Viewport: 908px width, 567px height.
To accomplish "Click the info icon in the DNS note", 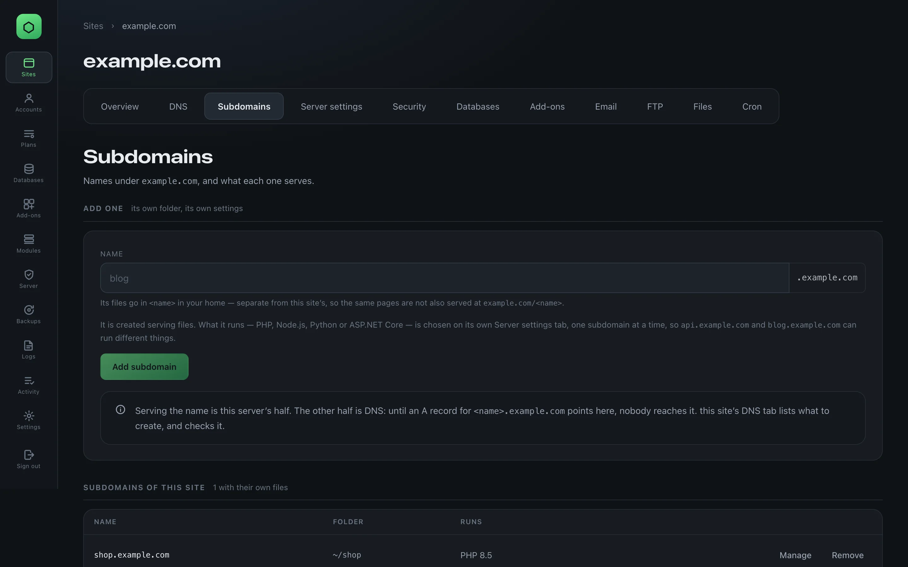I will click(x=120, y=409).
